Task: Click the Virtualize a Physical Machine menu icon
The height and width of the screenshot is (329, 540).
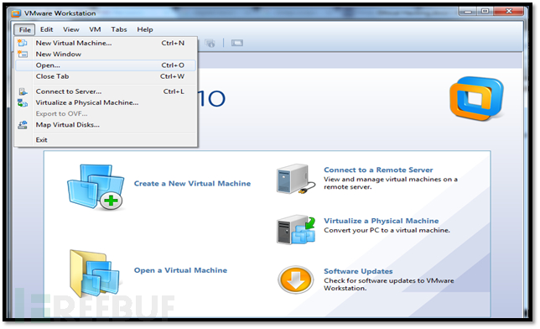Action: (x=23, y=102)
